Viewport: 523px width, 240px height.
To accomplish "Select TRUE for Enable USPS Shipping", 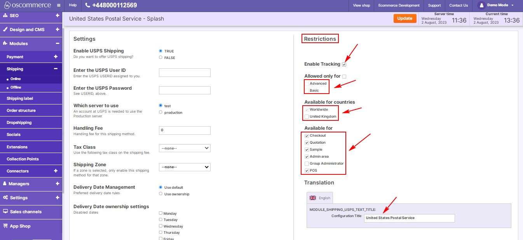I will [x=161, y=51].
